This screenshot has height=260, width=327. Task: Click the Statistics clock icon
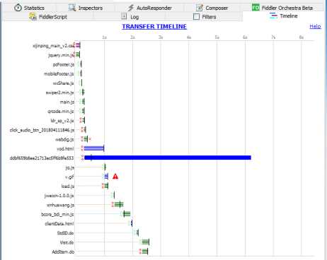click(x=18, y=8)
